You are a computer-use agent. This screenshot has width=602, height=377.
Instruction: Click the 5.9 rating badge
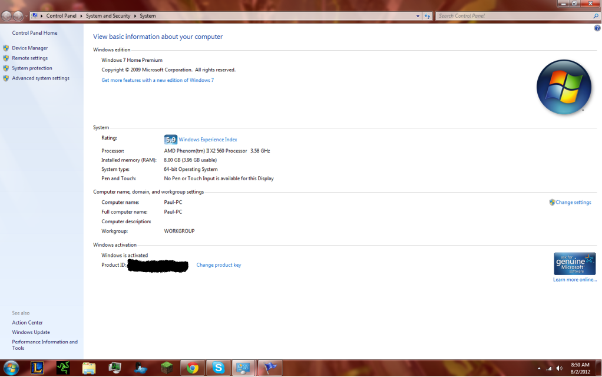pyautogui.click(x=170, y=140)
